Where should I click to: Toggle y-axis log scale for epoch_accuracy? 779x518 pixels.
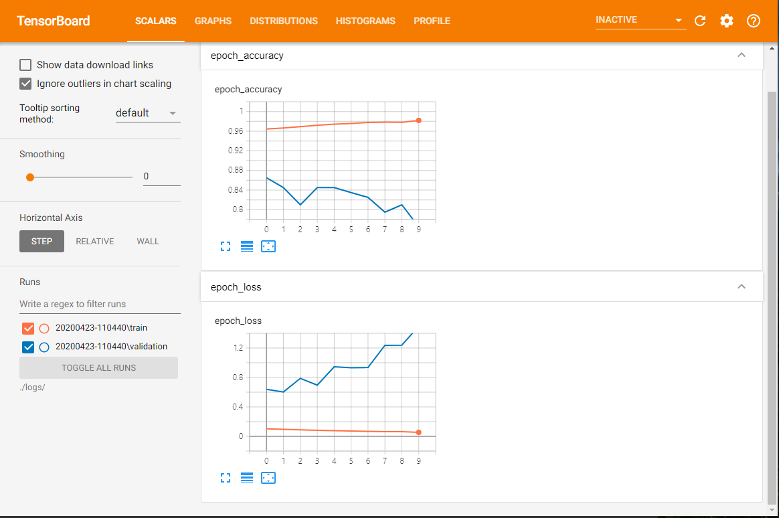(247, 246)
